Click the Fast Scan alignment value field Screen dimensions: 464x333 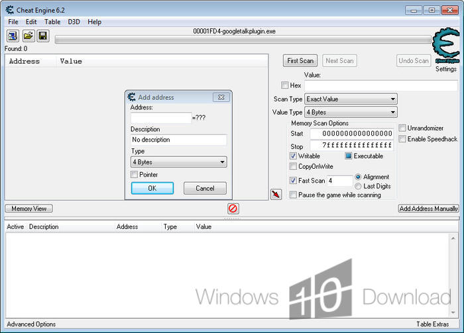click(x=339, y=181)
